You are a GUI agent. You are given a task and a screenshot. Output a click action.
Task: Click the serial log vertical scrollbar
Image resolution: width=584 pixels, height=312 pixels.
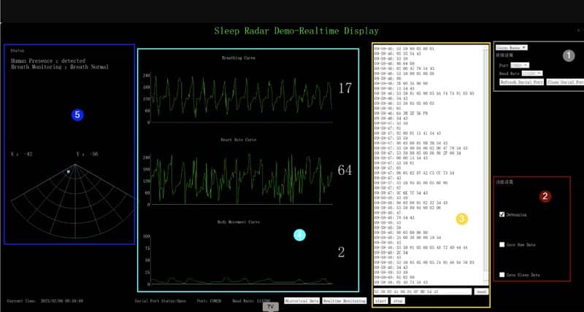(485, 168)
